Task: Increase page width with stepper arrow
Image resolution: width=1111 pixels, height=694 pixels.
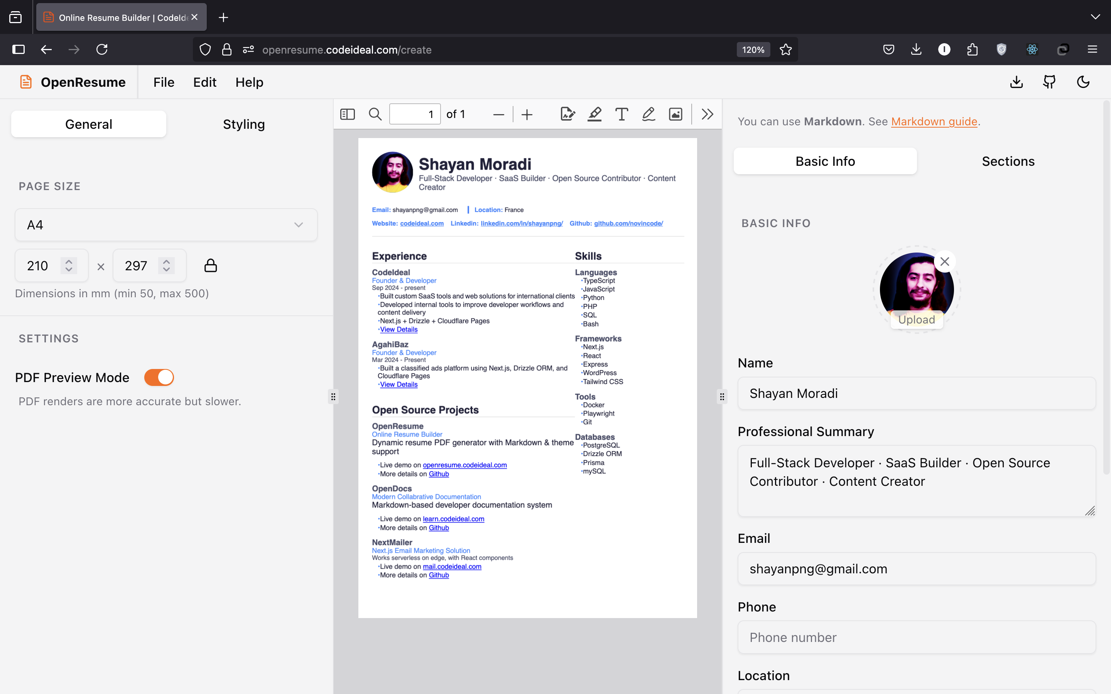Action: (x=69, y=262)
